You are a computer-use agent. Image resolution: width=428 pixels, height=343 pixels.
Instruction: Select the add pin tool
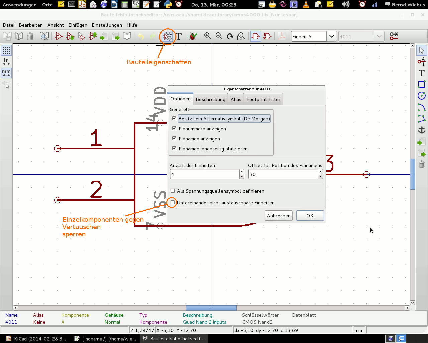click(422, 62)
